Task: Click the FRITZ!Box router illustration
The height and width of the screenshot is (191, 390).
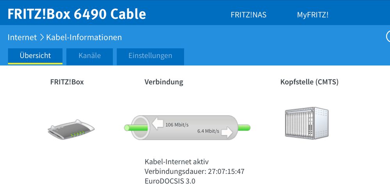Action: [x=71, y=129]
